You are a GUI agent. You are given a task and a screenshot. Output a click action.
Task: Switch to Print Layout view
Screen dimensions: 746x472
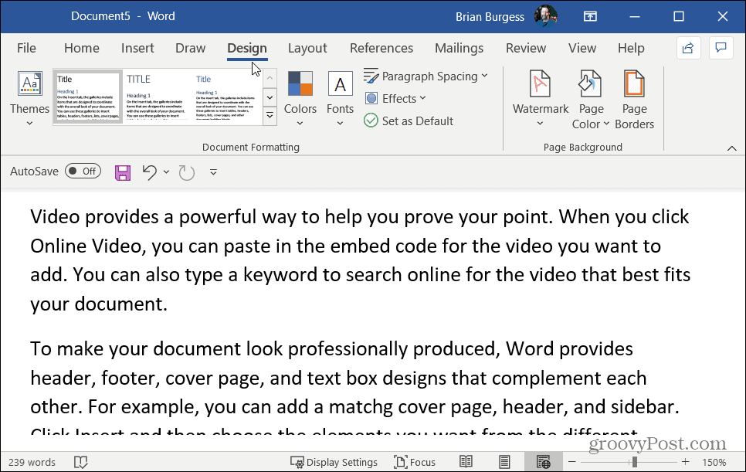(x=504, y=461)
